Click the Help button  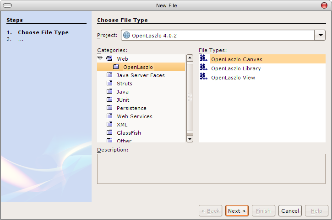click(x=316, y=211)
